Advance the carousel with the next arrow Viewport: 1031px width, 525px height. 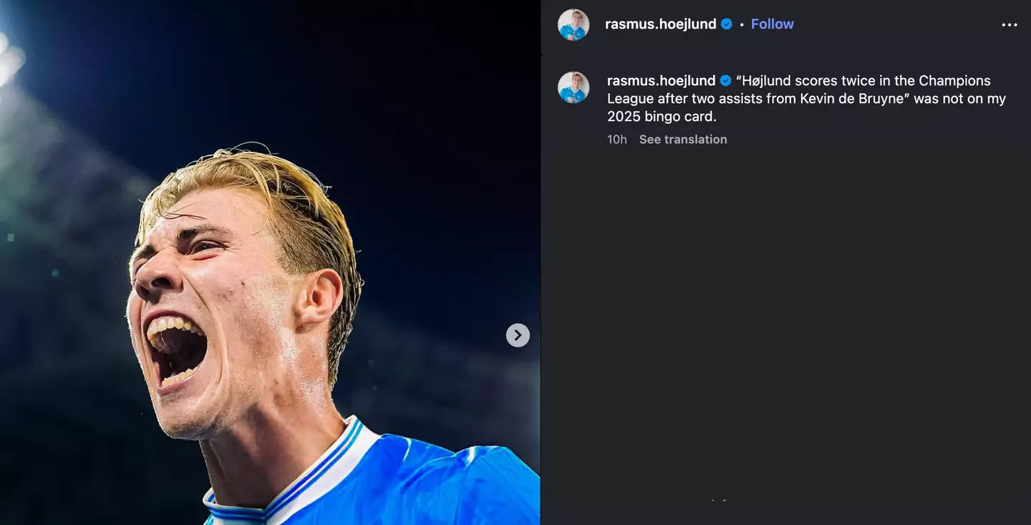coord(517,334)
